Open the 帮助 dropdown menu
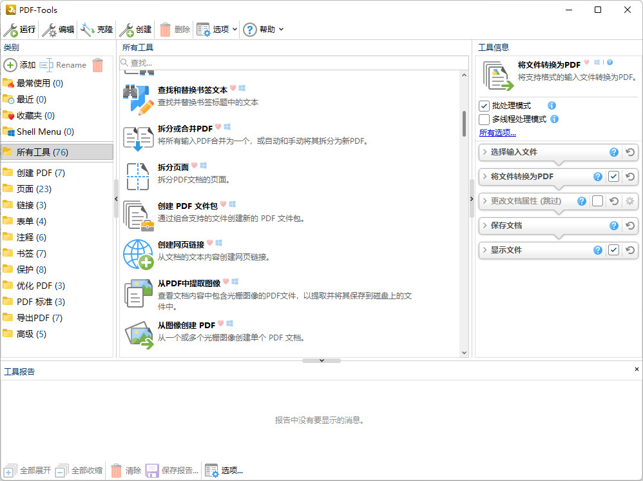 tap(282, 30)
